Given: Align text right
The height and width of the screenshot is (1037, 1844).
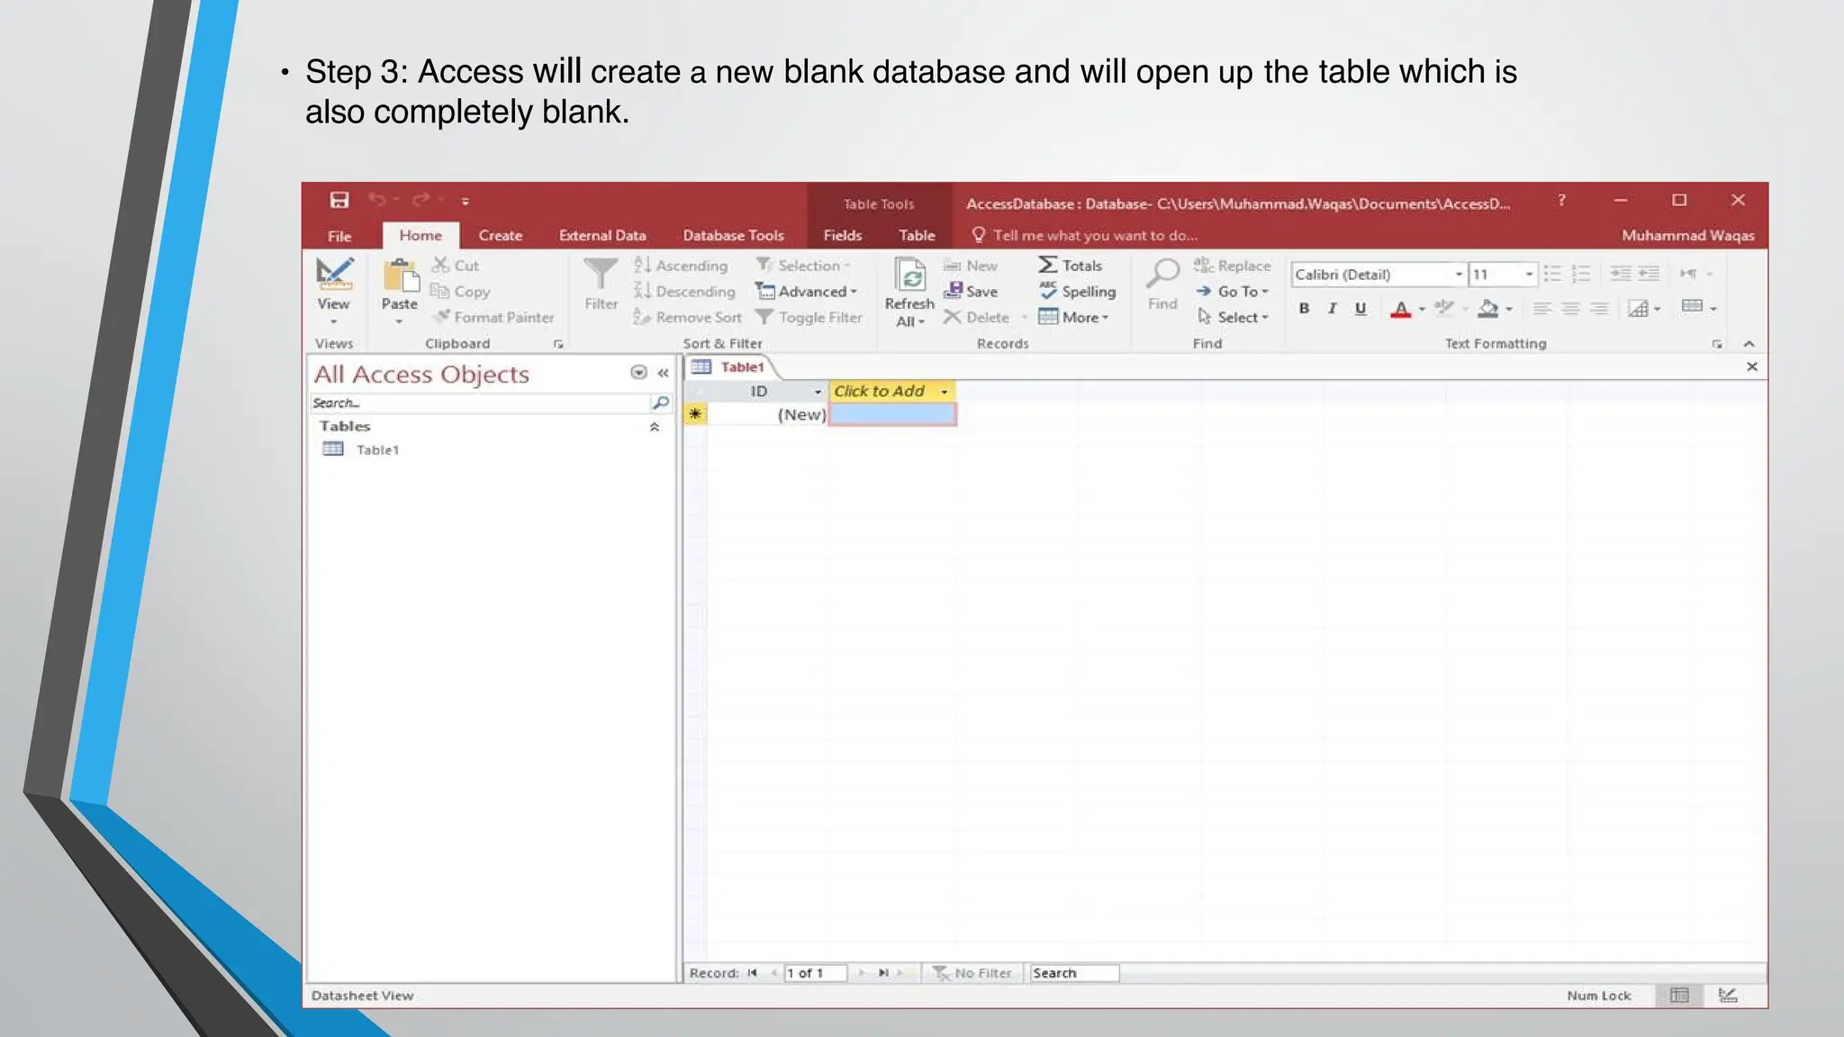Looking at the screenshot, I should click(1599, 309).
